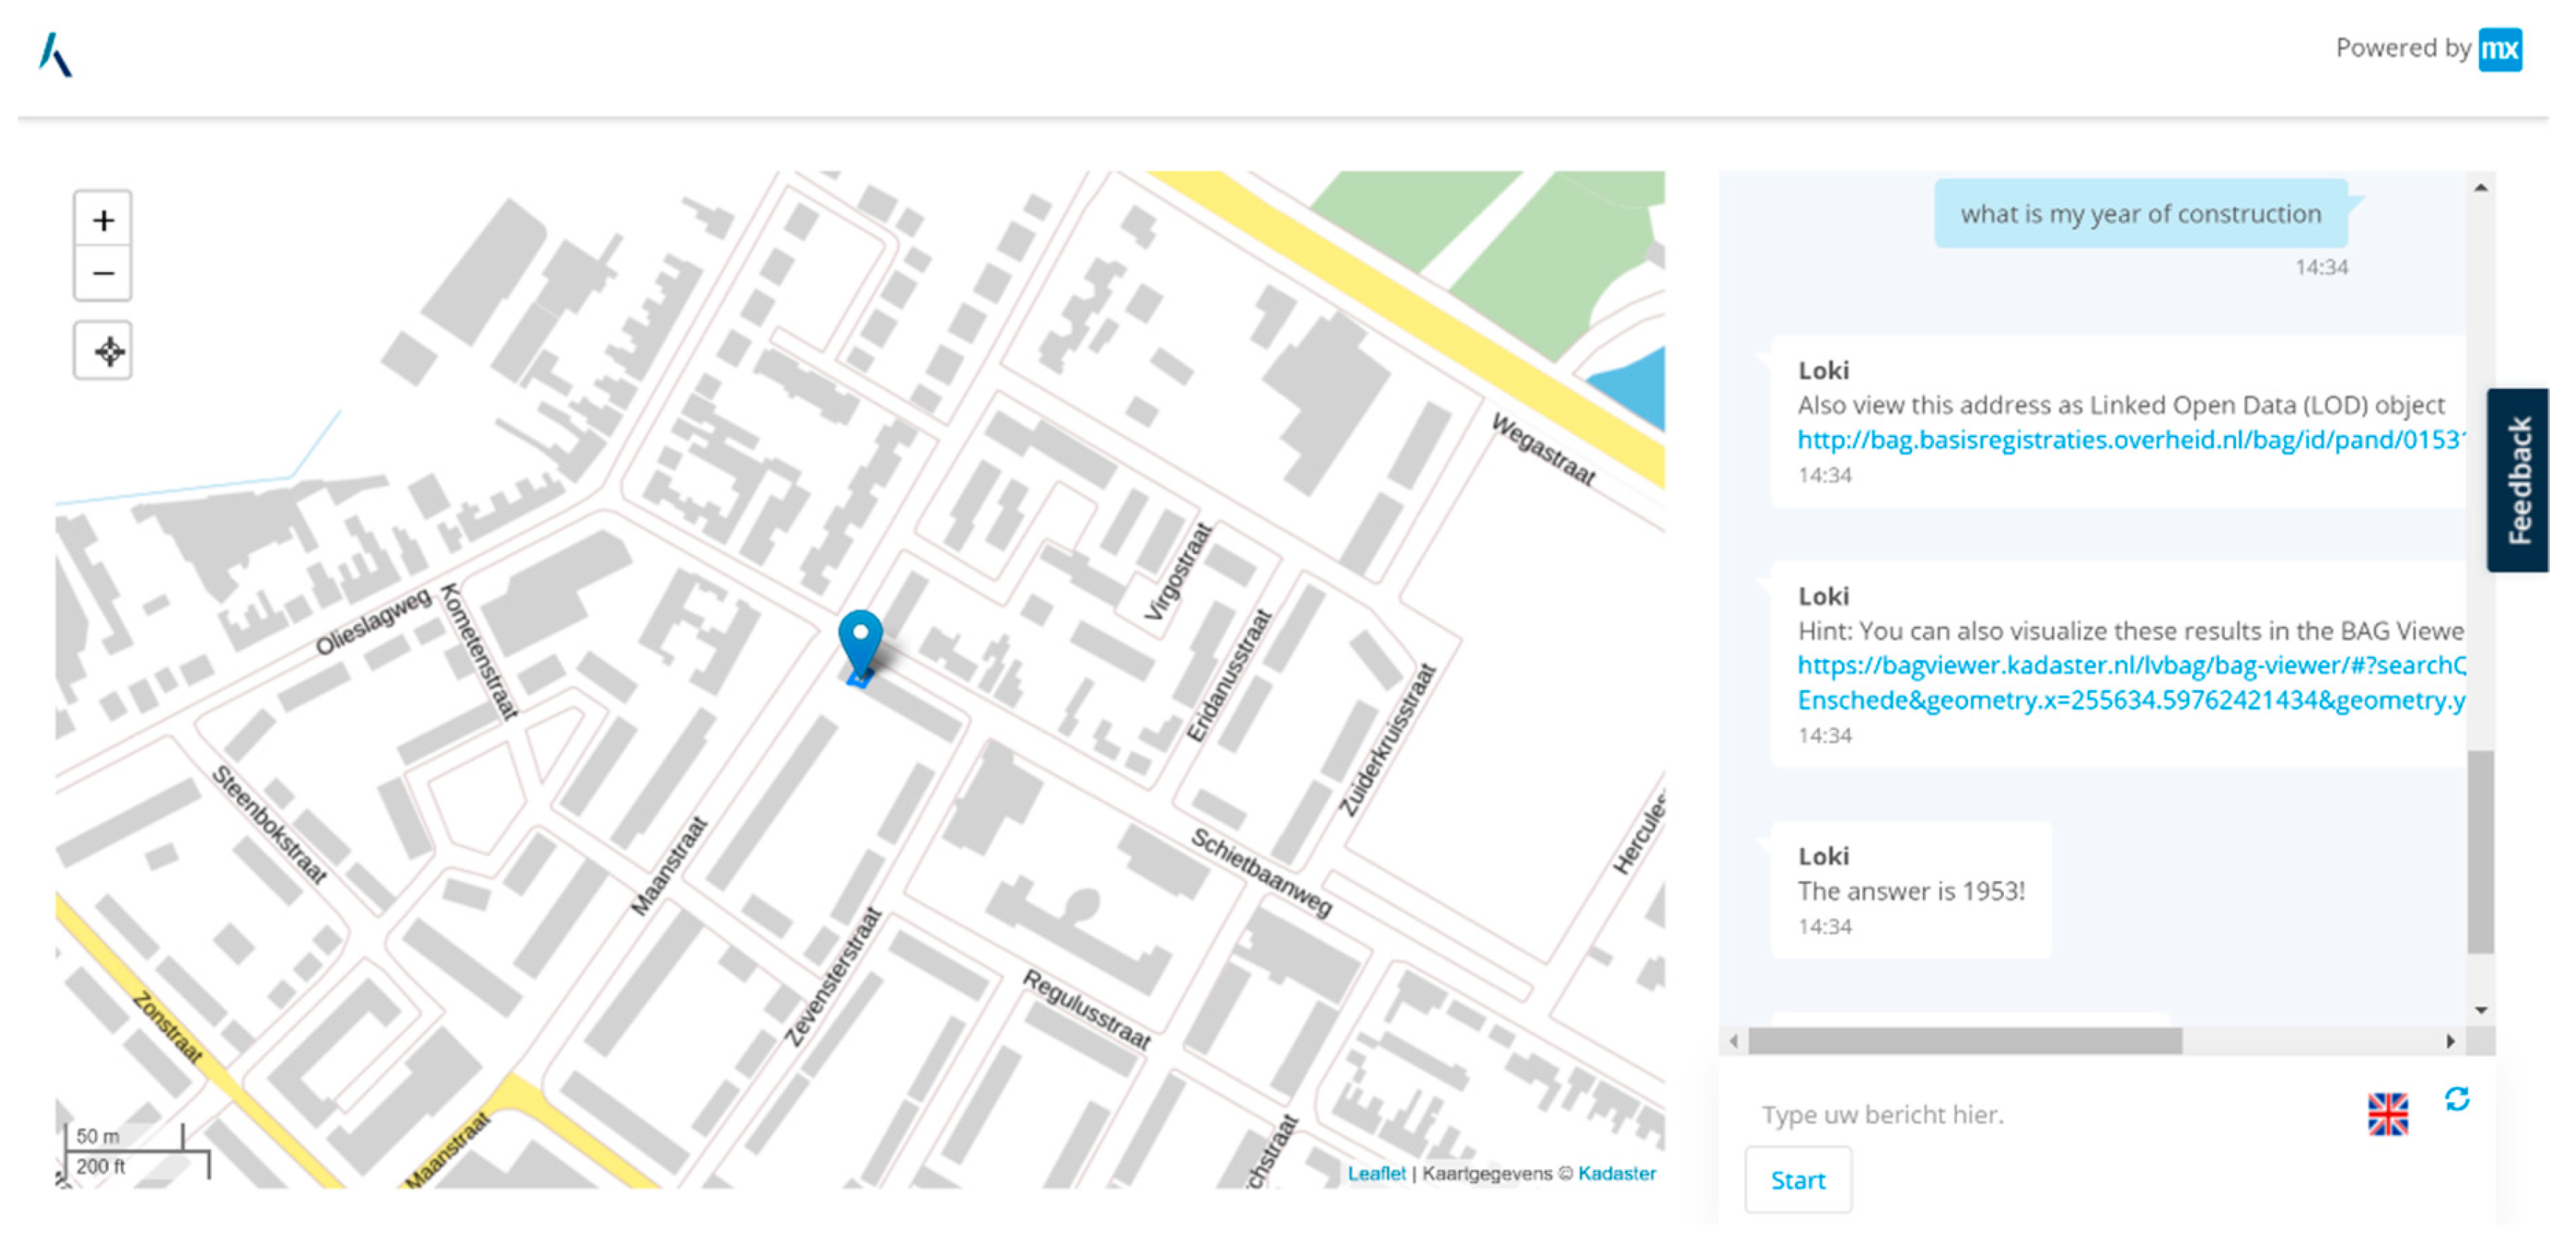Viewport: 2576px width, 1243px height.
Task: Click the app logo in the top left
Action: point(56,54)
